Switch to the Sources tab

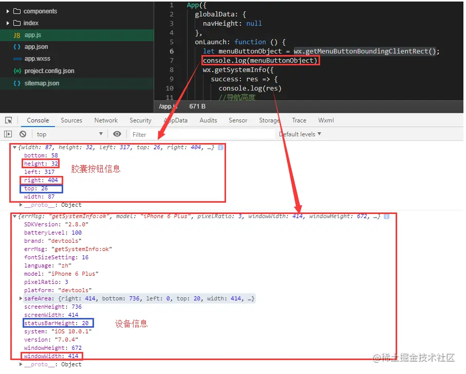(71, 120)
